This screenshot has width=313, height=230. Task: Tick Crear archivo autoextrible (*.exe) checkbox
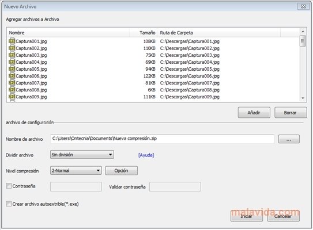pos(9,204)
